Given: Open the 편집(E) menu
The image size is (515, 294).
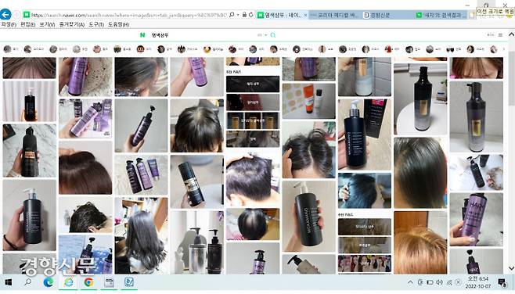Looking at the screenshot, I should tap(28, 24).
